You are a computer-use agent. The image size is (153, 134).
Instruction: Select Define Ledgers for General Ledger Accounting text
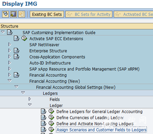click(100, 112)
